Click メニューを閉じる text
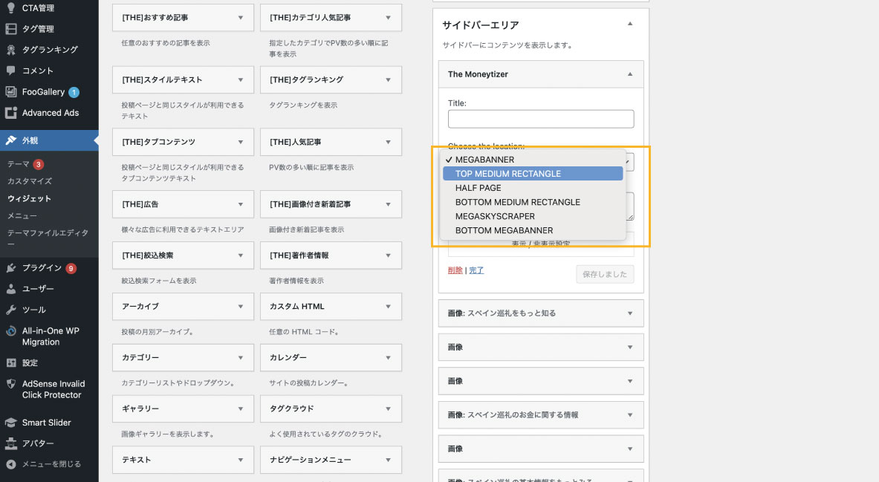Screen dimensions: 879x482 51,464
